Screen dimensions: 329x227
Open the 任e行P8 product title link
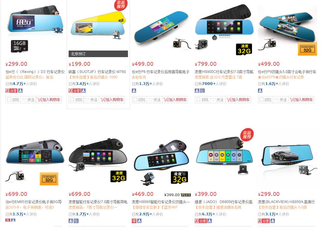pos(161,72)
